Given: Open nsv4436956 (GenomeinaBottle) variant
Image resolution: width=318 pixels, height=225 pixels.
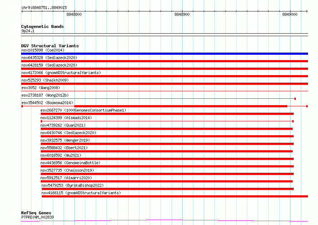Looking at the screenshot, I should point(70,163).
